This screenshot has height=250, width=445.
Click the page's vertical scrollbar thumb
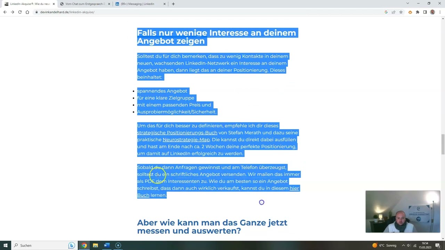click(x=443, y=144)
